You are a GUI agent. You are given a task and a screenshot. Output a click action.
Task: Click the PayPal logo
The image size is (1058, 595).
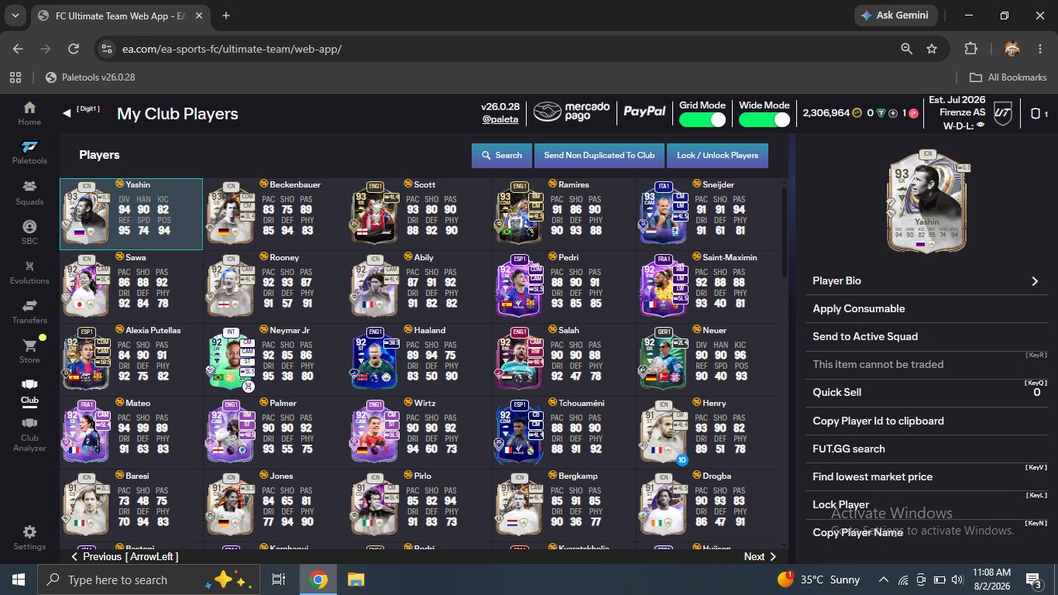pyautogui.click(x=644, y=112)
